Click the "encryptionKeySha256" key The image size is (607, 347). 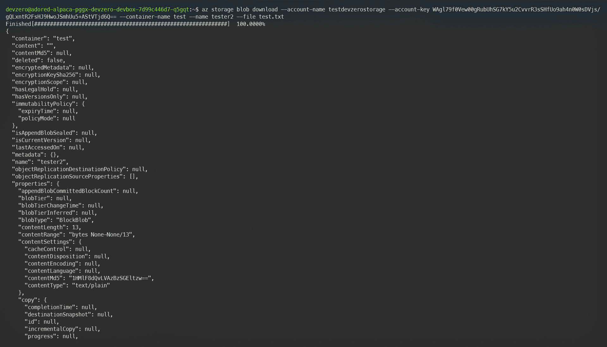point(45,75)
